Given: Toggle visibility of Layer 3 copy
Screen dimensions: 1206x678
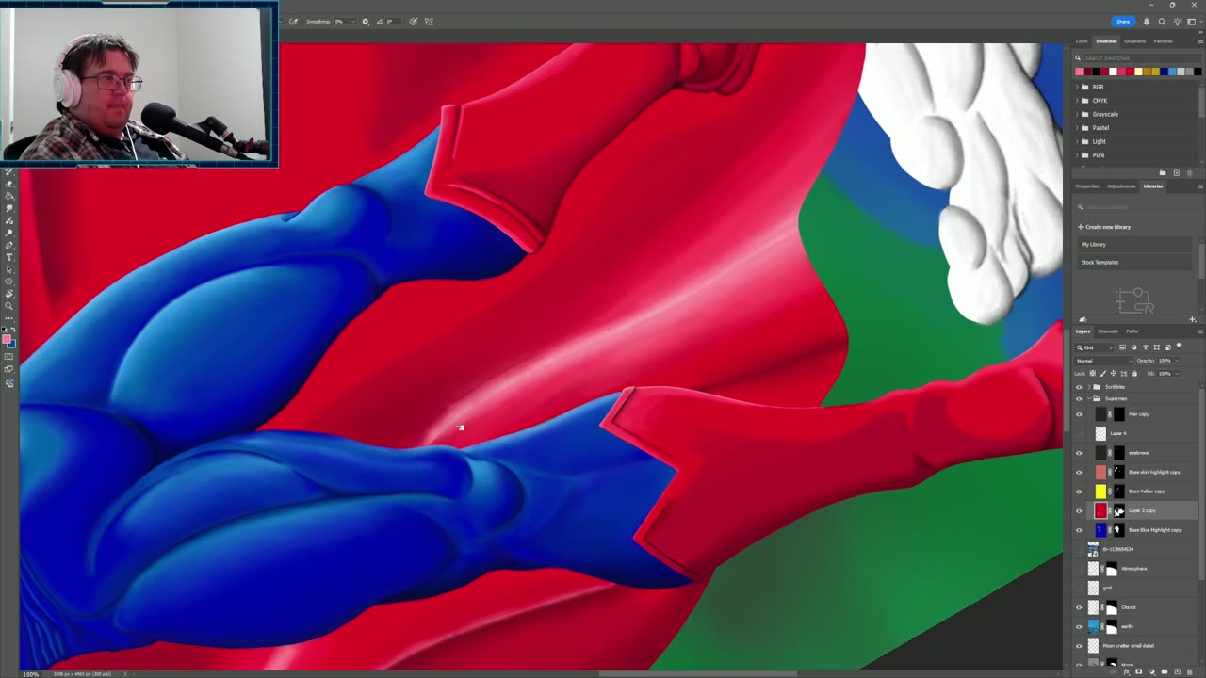Looking at the screenshot, I should pyautogui.click(x=1079, y=510).
